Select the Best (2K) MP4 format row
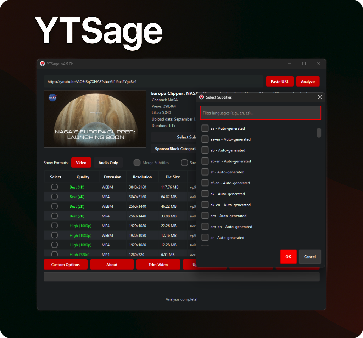 point(54,216)
